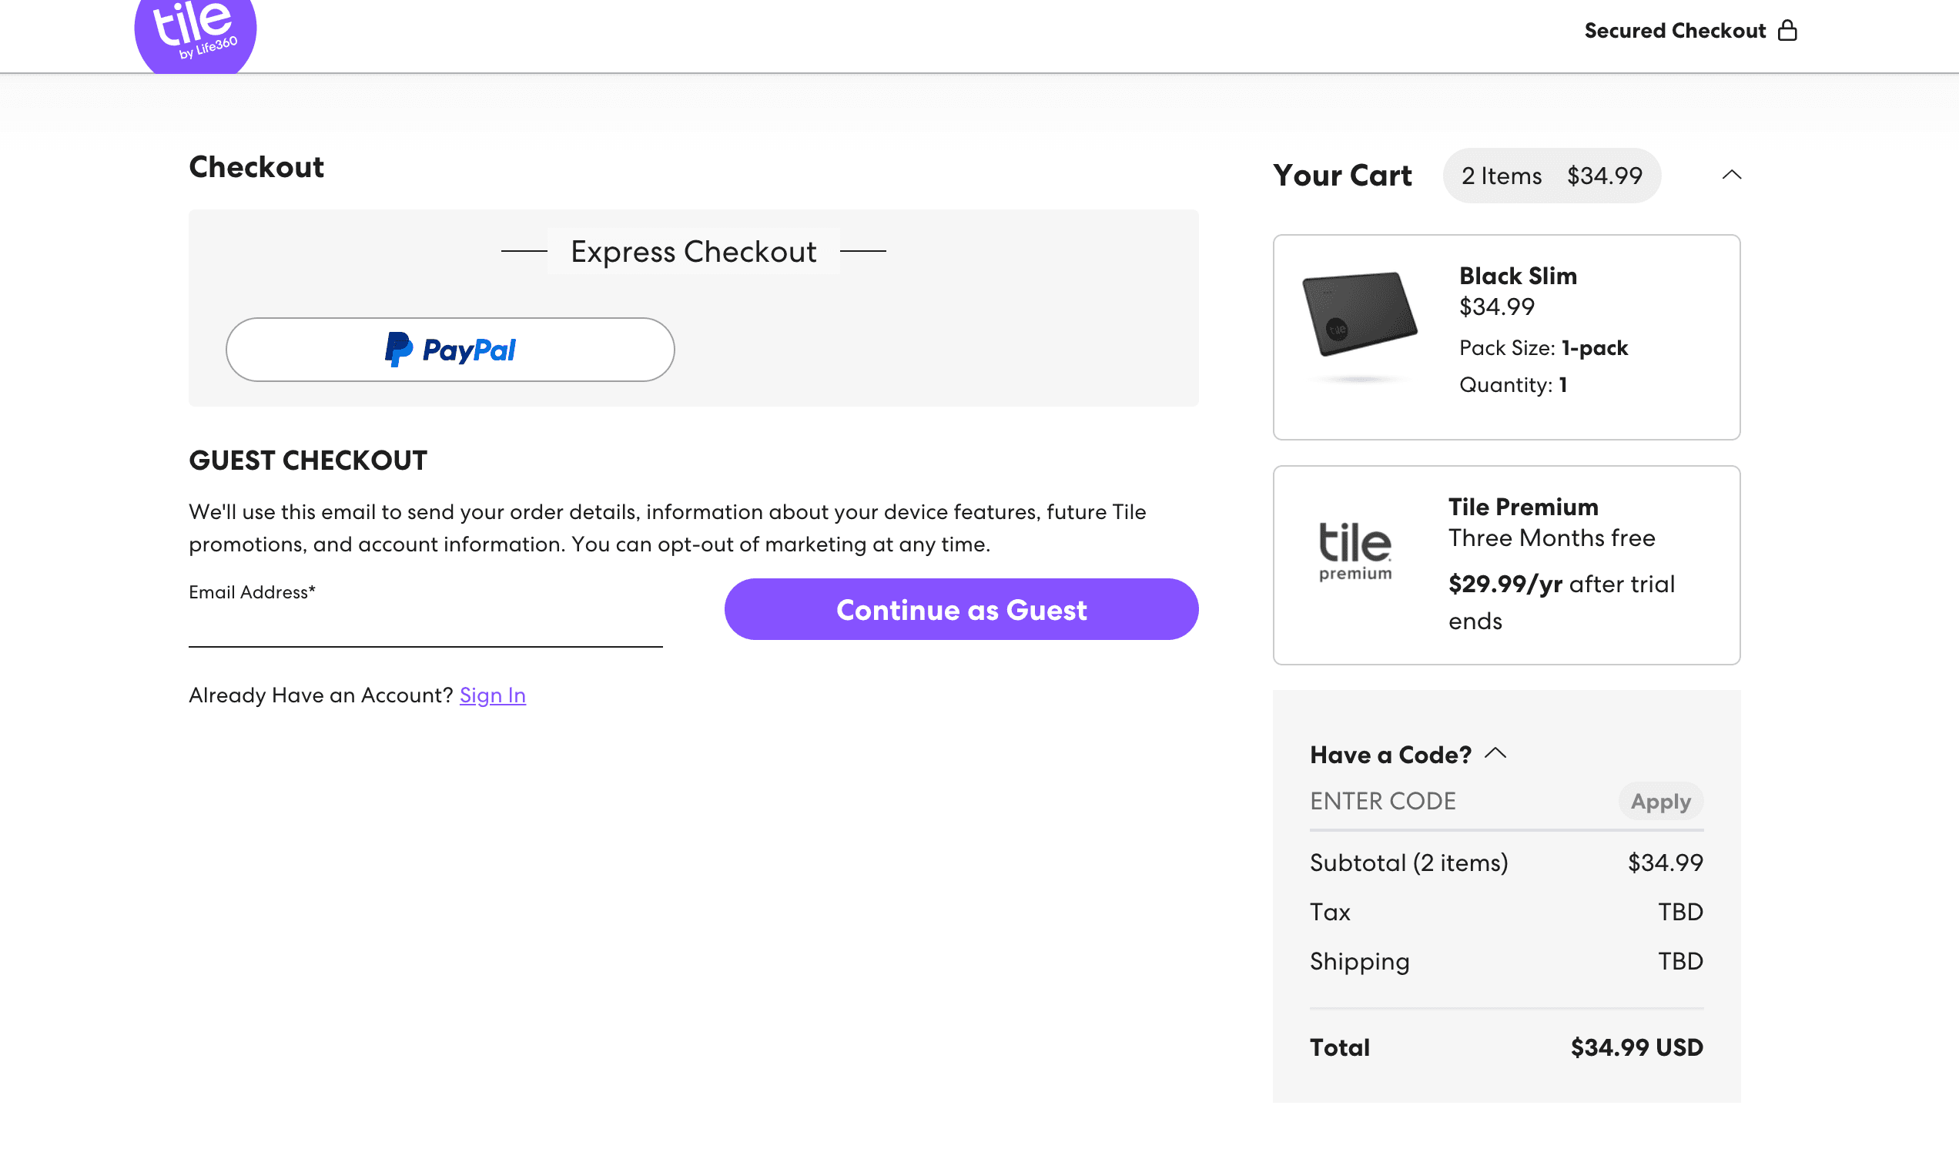This screenshot has height=1149, width=1959.
Task: Open the 2 Items cart summary pill
Action: (x=1552, y=176)
